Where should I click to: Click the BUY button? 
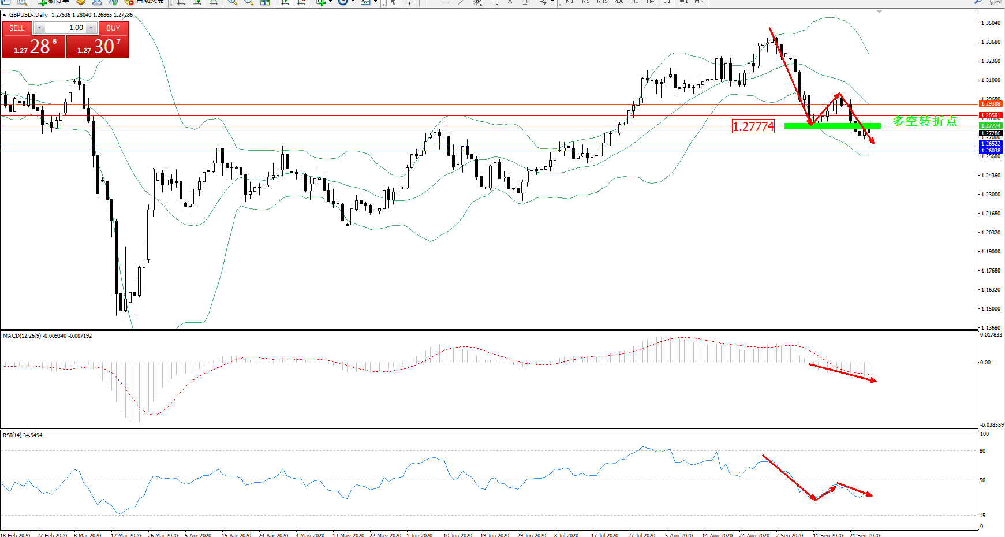pos(113,28)
